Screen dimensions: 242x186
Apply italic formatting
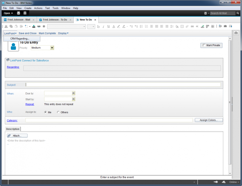point(103,27)
